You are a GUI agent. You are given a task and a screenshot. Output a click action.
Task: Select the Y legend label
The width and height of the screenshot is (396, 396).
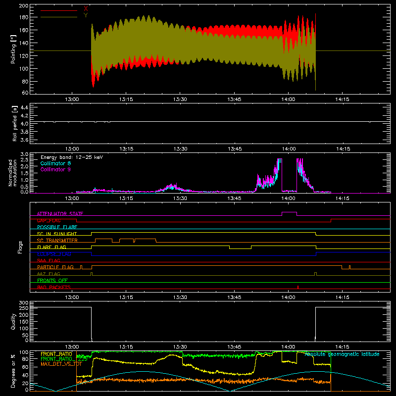(86, 15)
